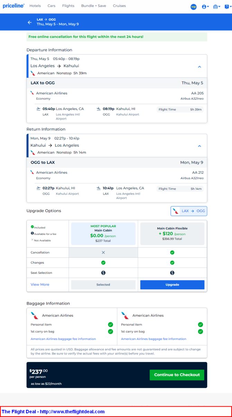Click Main Cabin seat selection fee icon
This screenshot has width=232, height=417.
(103, 273)
